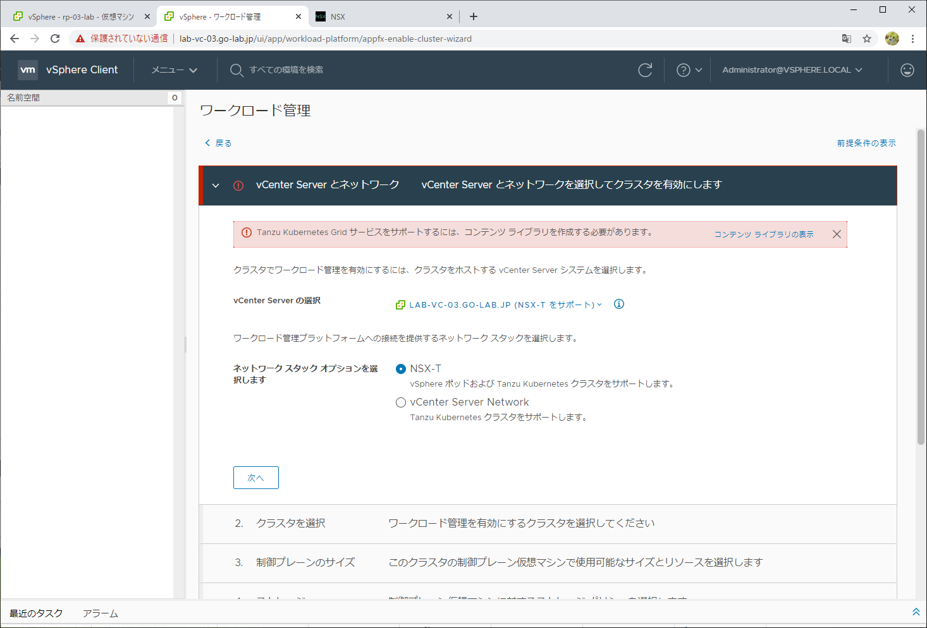Viewport: 927px width, 628px height.
Task: Select the vSphere ワークロード管理 browser tab
Action: 231,16
